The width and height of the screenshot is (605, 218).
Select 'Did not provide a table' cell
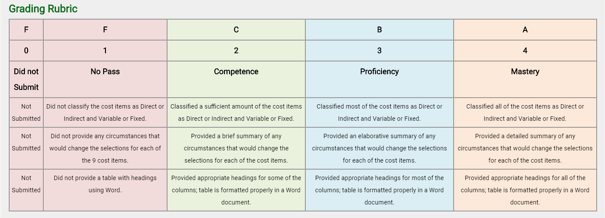click(105, 190)
